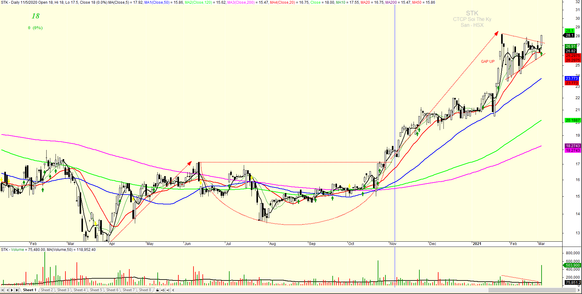Jump to the first sheet tab arrow
The height and width of the screenshot is (294, 582).
point(3,290)
